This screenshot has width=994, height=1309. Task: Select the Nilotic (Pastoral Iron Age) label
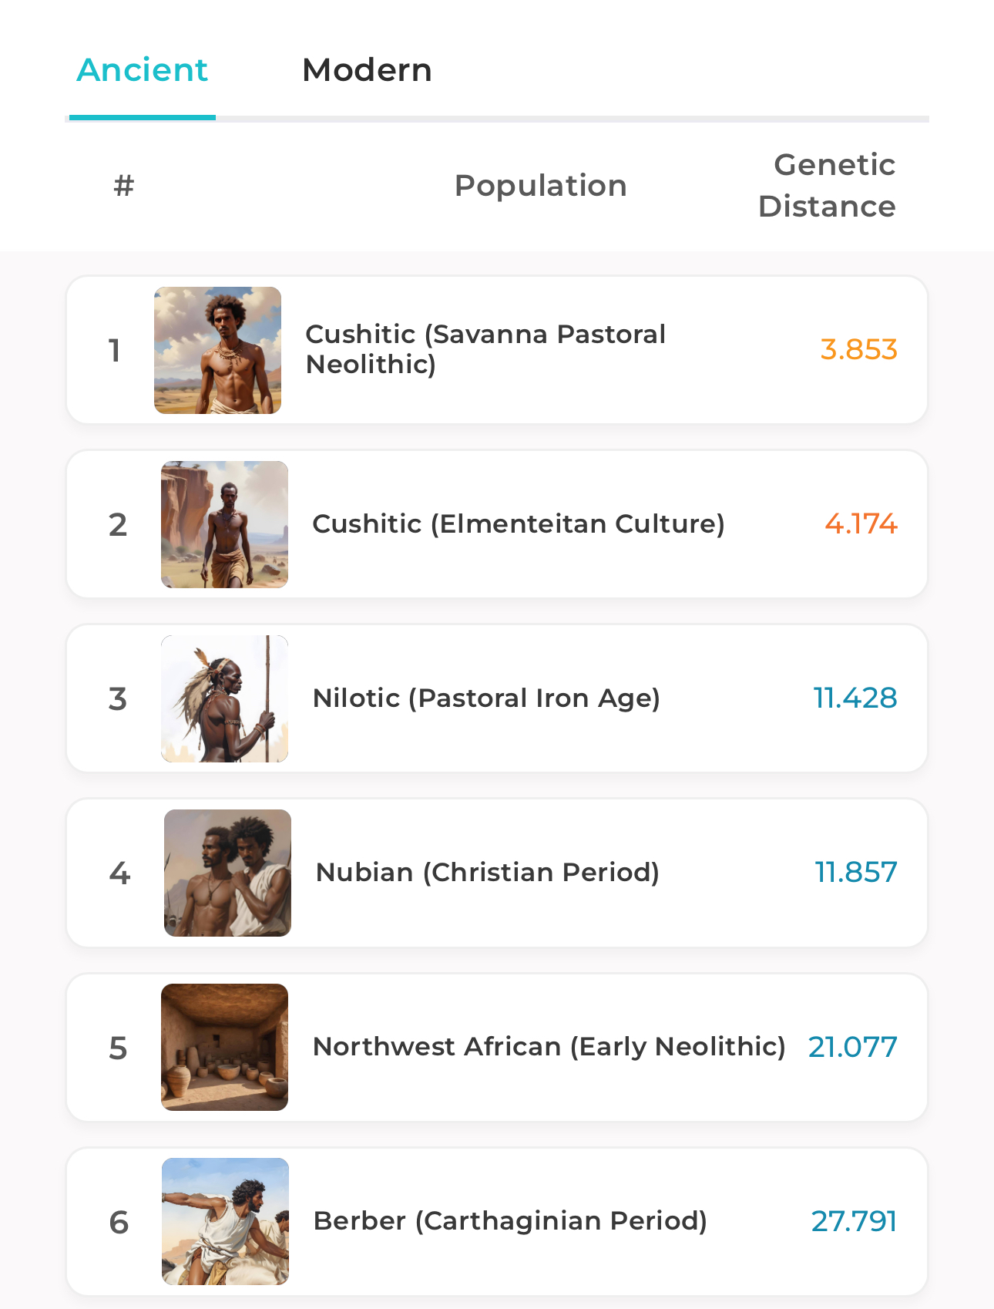(486, 698)
